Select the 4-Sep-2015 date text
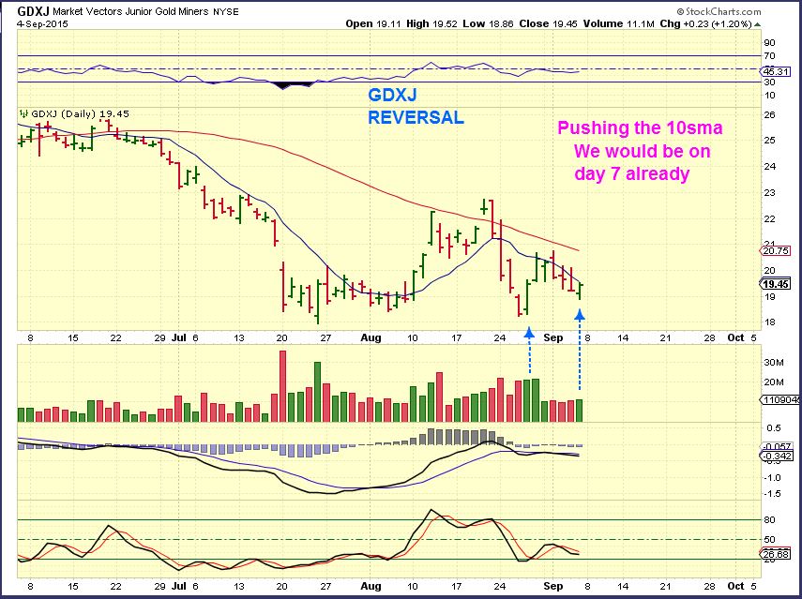 [42, 24]
